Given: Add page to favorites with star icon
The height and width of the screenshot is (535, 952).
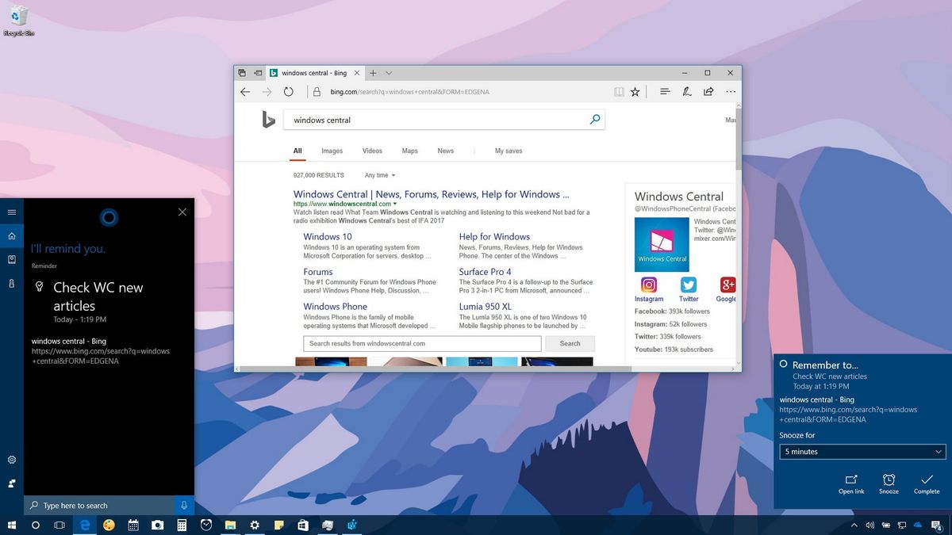Looking at the screenshot, I should pyautogui.click(x=635, y=92).
